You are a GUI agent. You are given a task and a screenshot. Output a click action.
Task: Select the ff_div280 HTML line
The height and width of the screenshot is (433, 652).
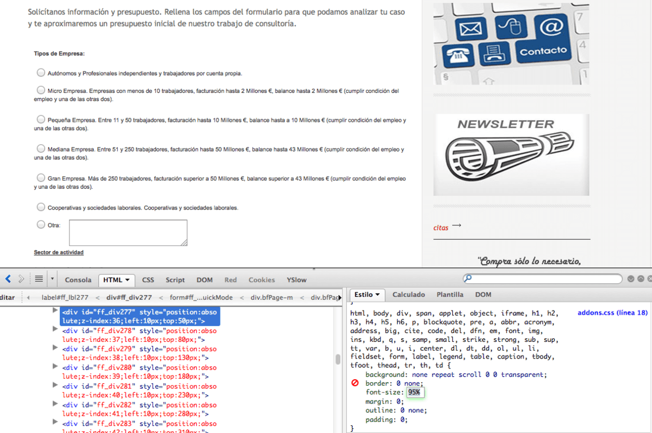click(139, 372)
